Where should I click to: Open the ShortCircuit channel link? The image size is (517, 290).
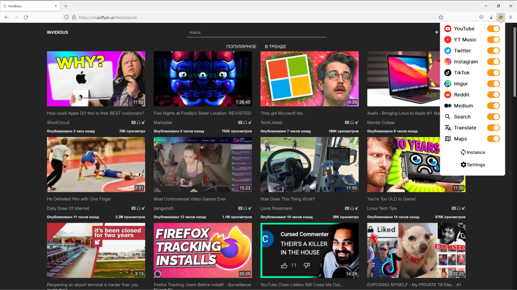point(58,123)
